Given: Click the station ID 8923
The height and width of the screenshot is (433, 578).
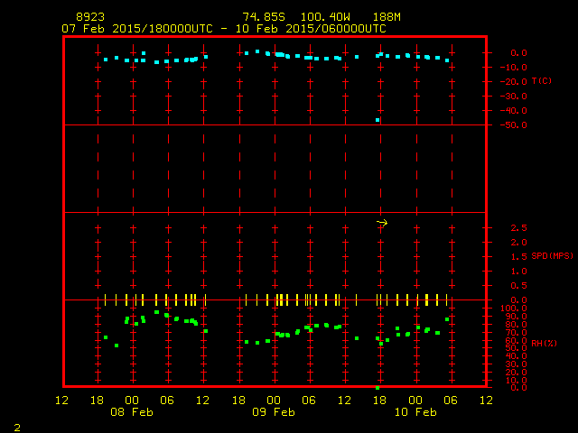Looking at the screenshot, I should coord(89,17).
